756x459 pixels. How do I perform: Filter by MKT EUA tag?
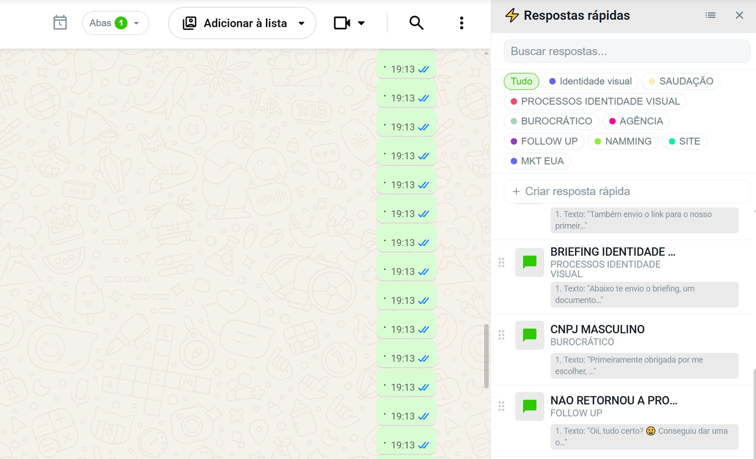(x=537, y=161)
